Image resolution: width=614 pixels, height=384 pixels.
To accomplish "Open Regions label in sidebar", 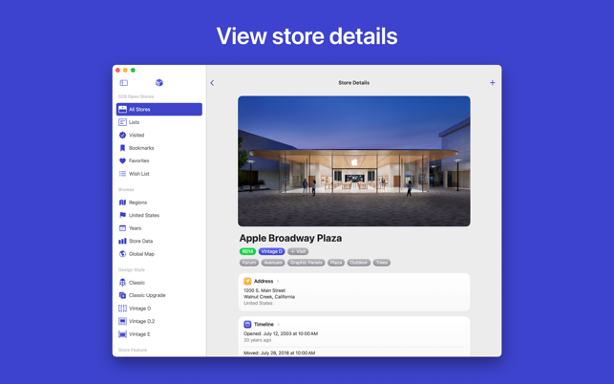I will click(138, 203).
